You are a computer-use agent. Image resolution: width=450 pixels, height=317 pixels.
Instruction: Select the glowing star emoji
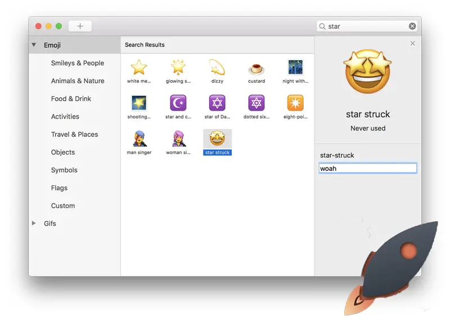click(178, 67)
